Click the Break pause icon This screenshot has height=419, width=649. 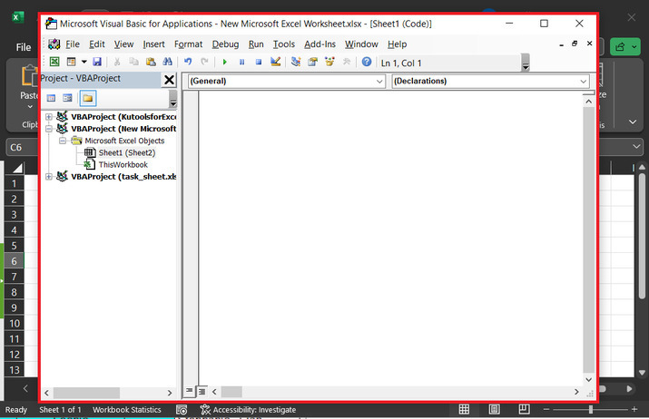[241, 62]
